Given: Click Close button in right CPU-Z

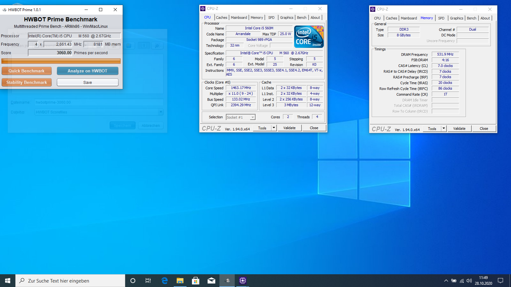Looking at the screenshot, I should 484,129.
